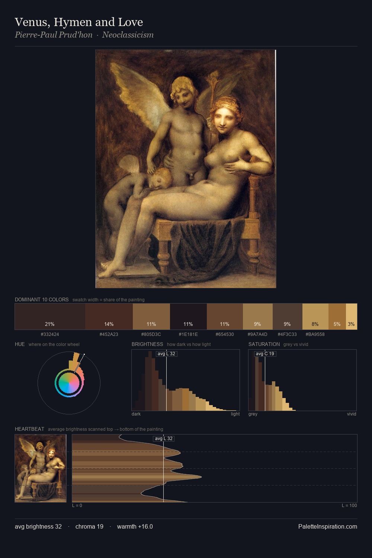Click the HUE section heading
This screenshot has width=372, height=558.
20,344
